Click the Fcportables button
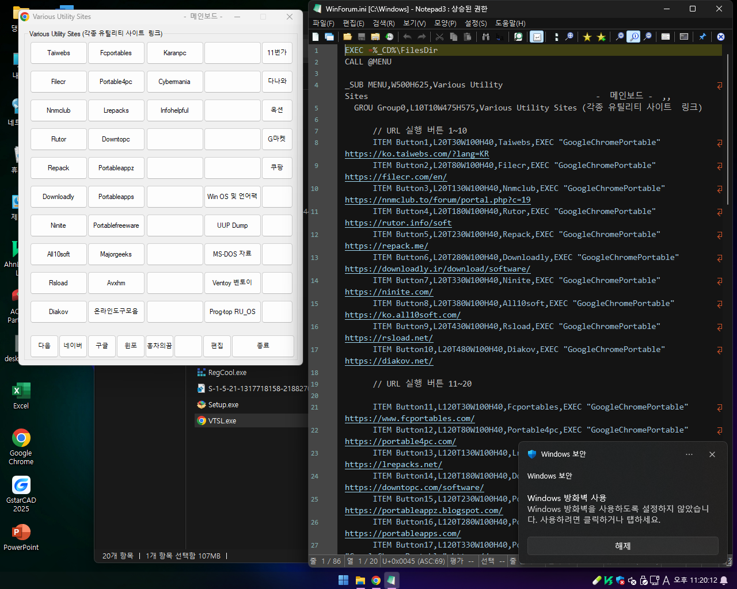Screen dimensions: 737x589 (x=116, y=53)
